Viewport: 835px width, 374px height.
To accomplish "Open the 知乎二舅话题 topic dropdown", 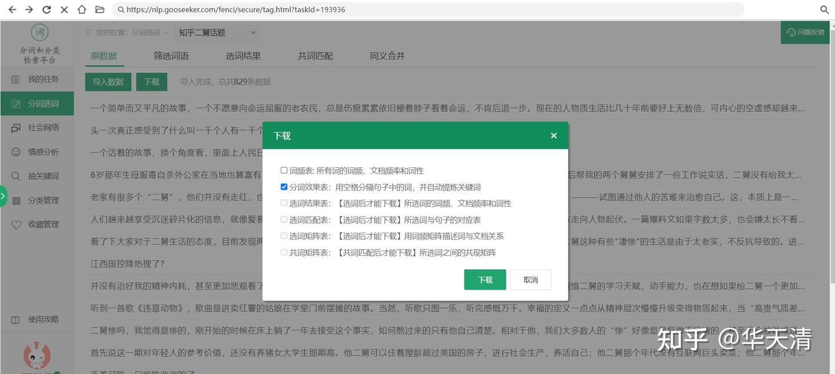I will point(216,32).
